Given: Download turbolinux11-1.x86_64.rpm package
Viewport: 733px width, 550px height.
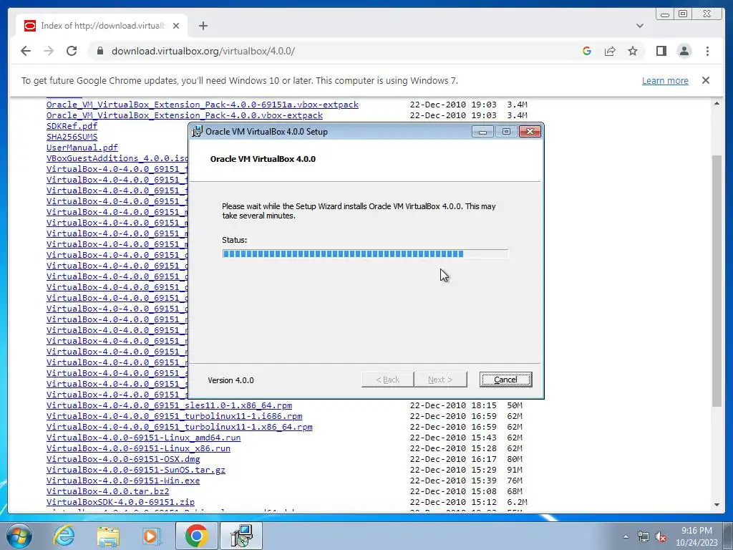Looking at the screenshot, I should 180,427.
